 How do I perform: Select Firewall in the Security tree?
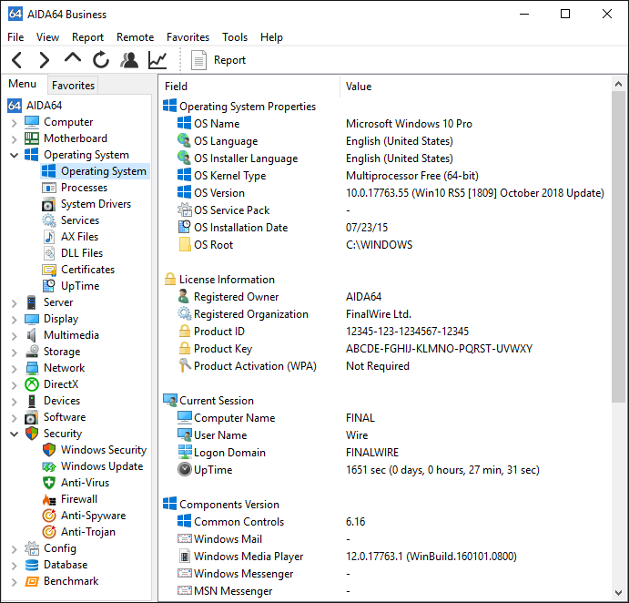click(x=78, y=499)
